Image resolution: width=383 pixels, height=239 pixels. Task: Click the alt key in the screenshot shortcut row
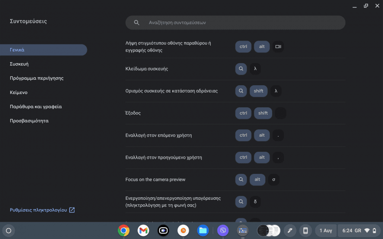[x=262, y=47]
